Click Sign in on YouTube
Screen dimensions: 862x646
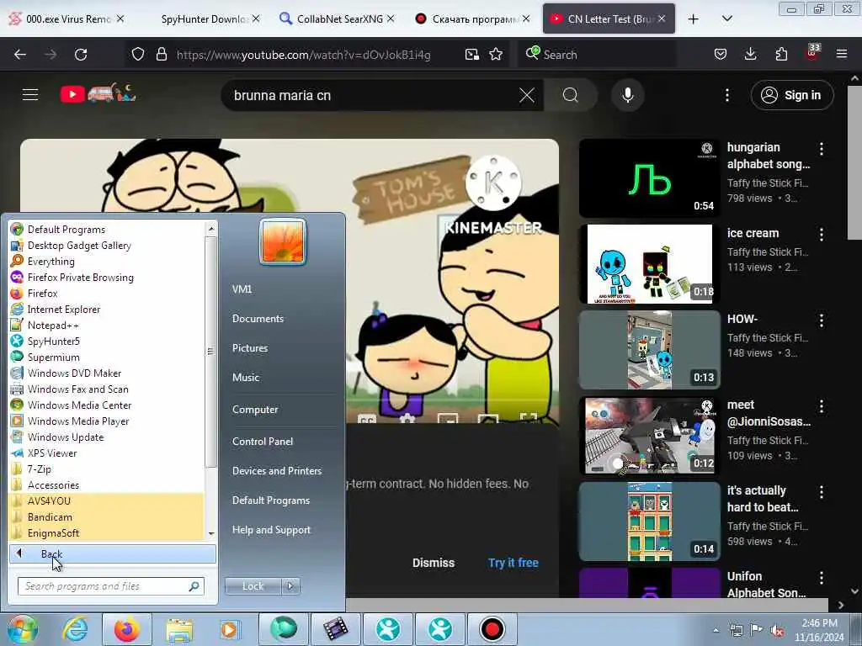[x=792, y=95]
